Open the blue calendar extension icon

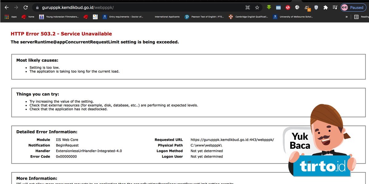pyautogui.click(x=278, y=7)
